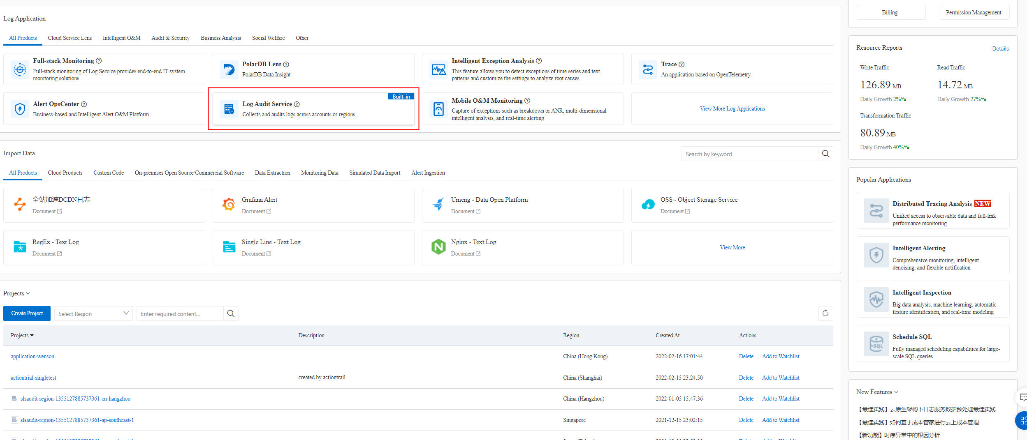1027x440 pixels.
Task: Open the Select Region dropdown
Action: pyautogui.click(x=93, y=313)
